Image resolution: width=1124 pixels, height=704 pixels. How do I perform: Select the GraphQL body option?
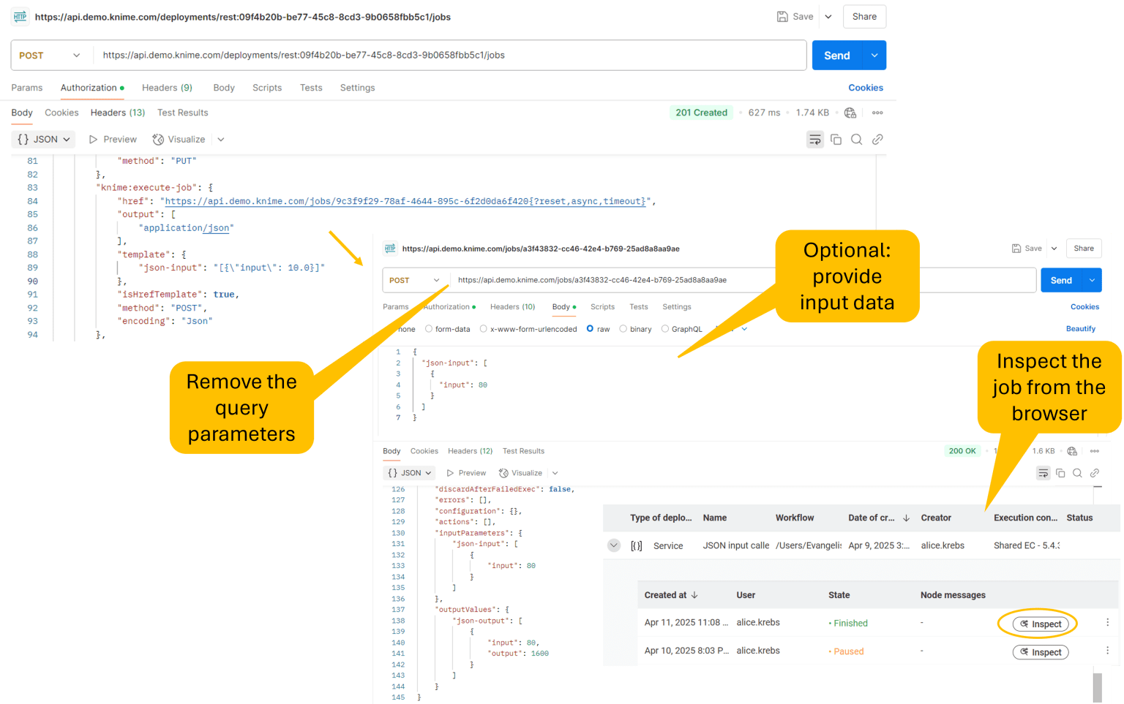[681, 329]
